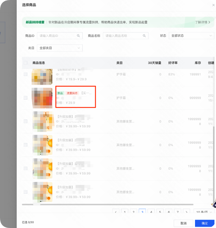Open the 了解详情 link in banner

coord(202,22)
